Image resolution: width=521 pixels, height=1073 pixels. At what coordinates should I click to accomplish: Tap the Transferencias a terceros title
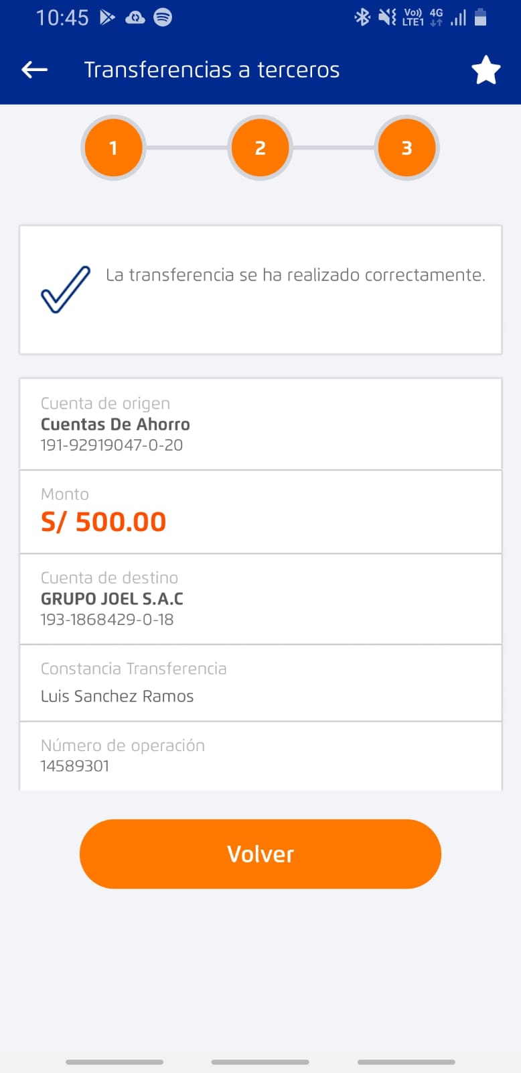(212, 70)
